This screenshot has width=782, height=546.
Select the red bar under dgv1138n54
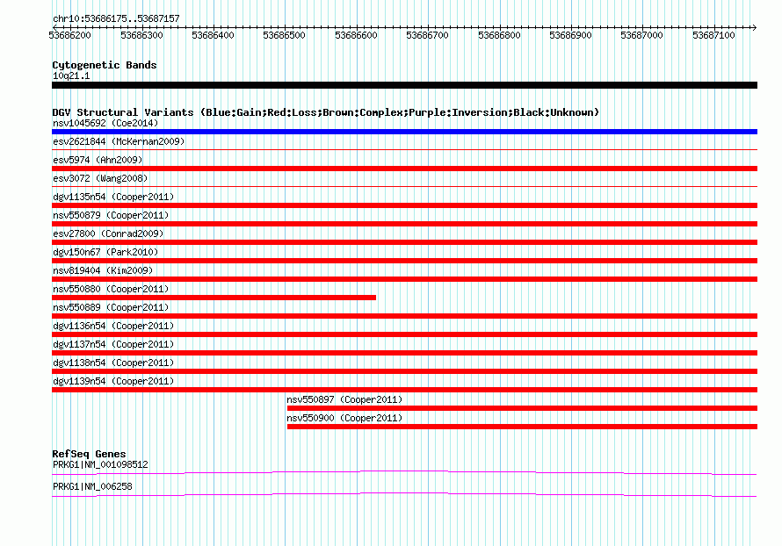point(404,371)
